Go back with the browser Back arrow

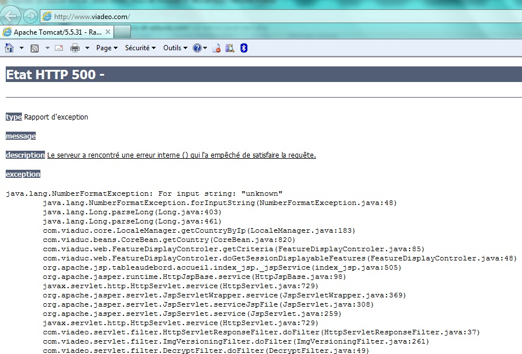pyautogui.click(x=10, y=16)
